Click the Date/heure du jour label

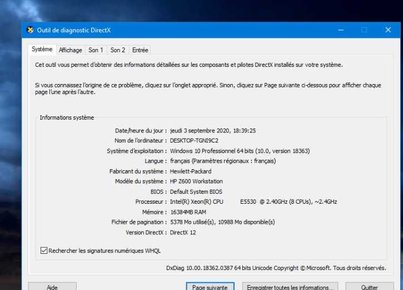[x=141, y=131]
